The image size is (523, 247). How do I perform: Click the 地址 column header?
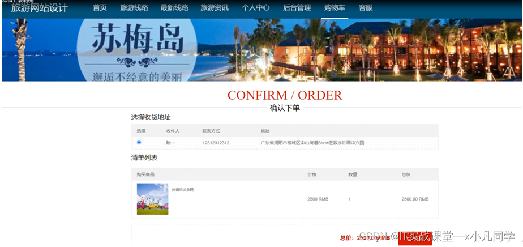tap(265, 131)
